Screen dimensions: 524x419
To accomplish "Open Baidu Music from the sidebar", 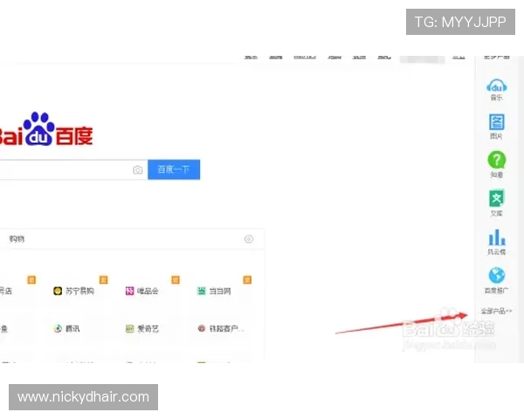I will click(496, 90).
